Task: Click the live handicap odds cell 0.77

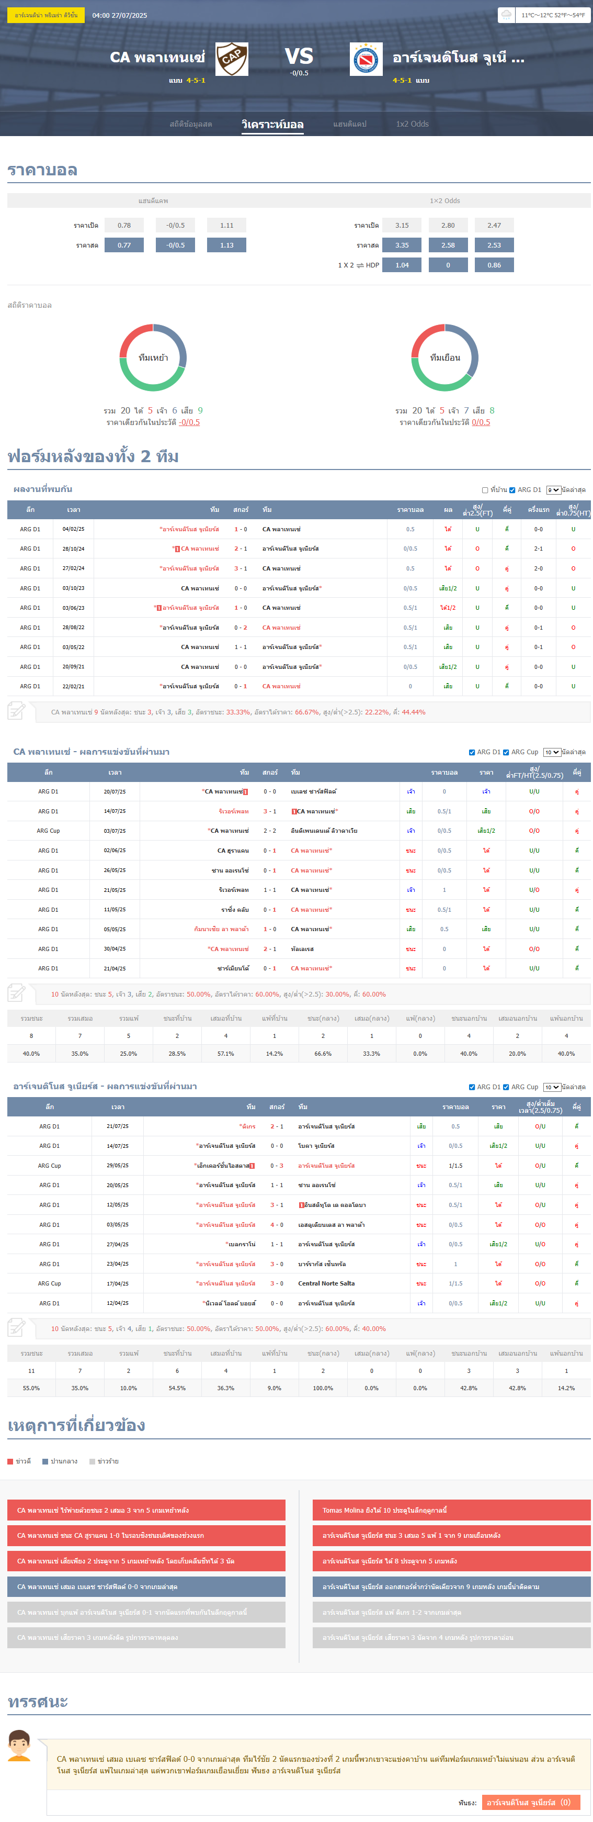Action: point(124,245)
